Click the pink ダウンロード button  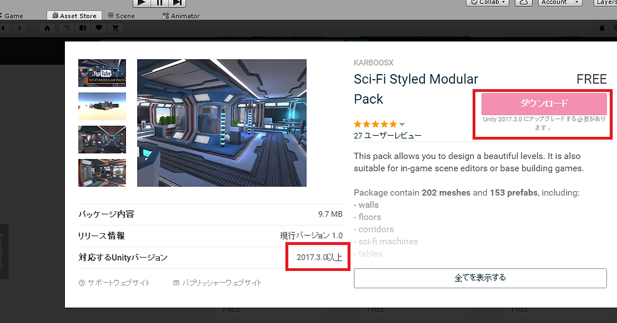point(544,103)
